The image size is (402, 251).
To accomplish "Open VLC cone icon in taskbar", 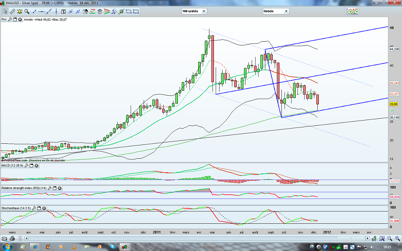I will [74, 247].
